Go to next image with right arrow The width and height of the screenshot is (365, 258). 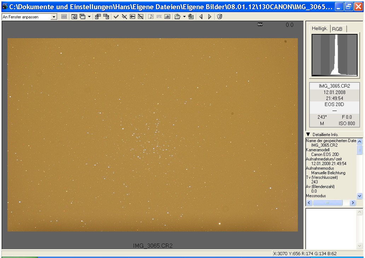(x=210, y=17)
